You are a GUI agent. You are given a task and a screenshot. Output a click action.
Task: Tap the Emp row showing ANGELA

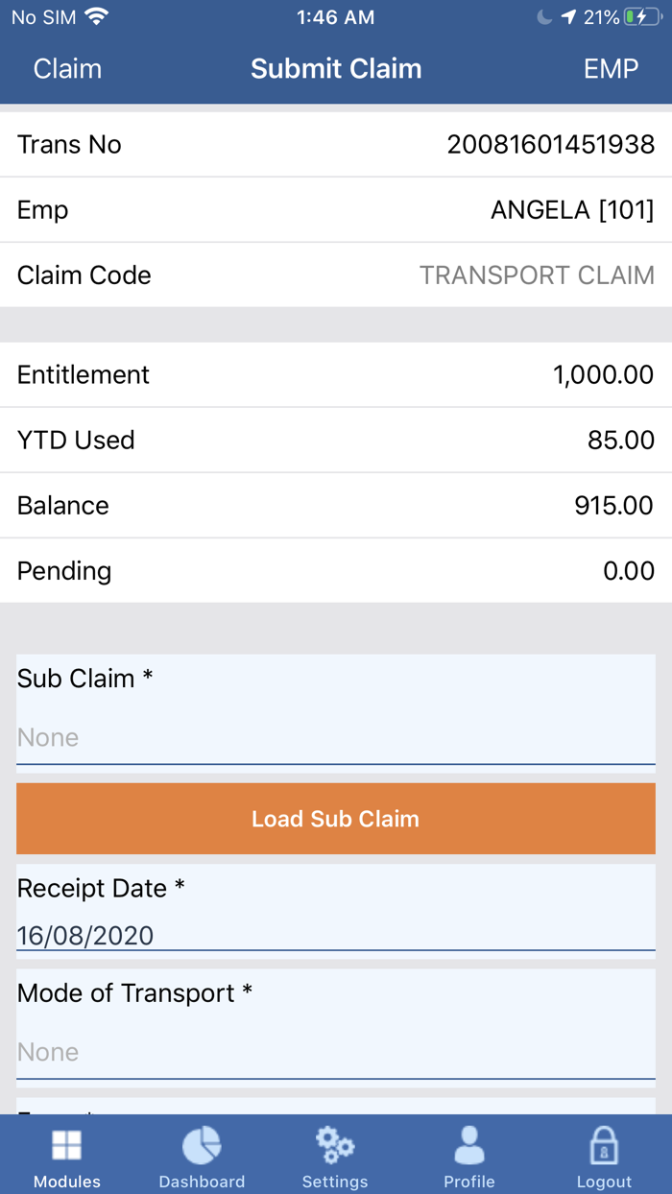coord(335,209)
